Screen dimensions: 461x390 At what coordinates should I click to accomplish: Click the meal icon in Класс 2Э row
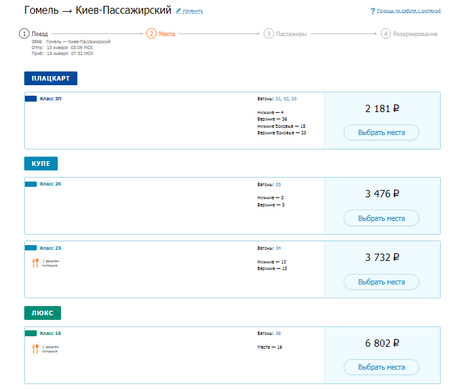(x=35, y=263)
